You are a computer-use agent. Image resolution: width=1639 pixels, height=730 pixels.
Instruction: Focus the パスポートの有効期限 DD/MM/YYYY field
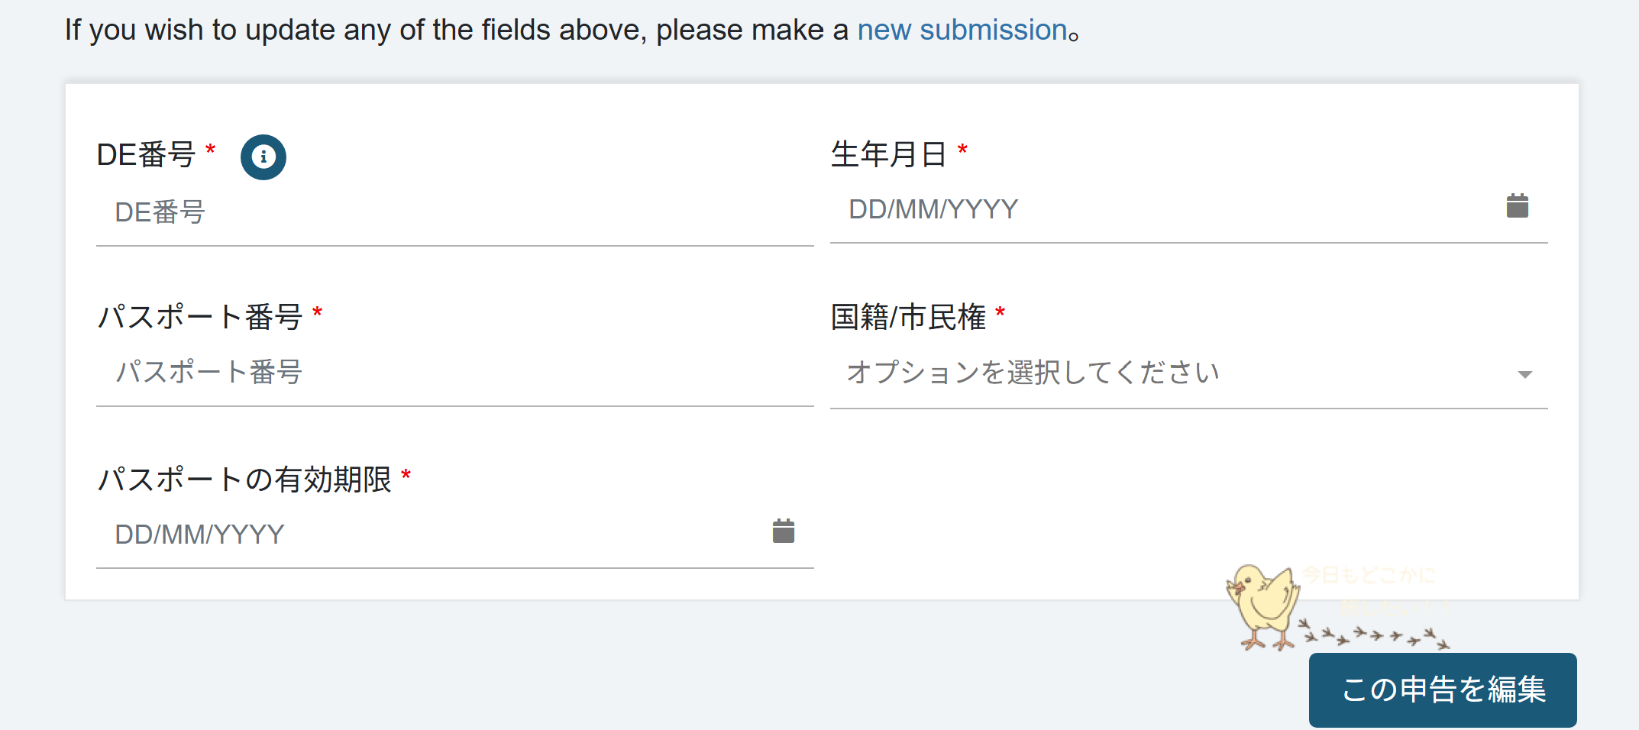(x=432, y=535)
